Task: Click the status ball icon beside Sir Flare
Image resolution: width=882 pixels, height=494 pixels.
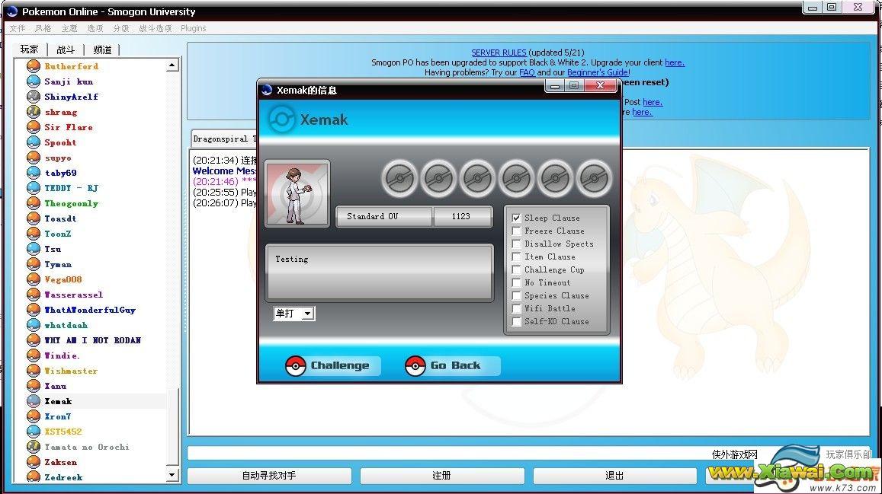Action: point(34,127)
